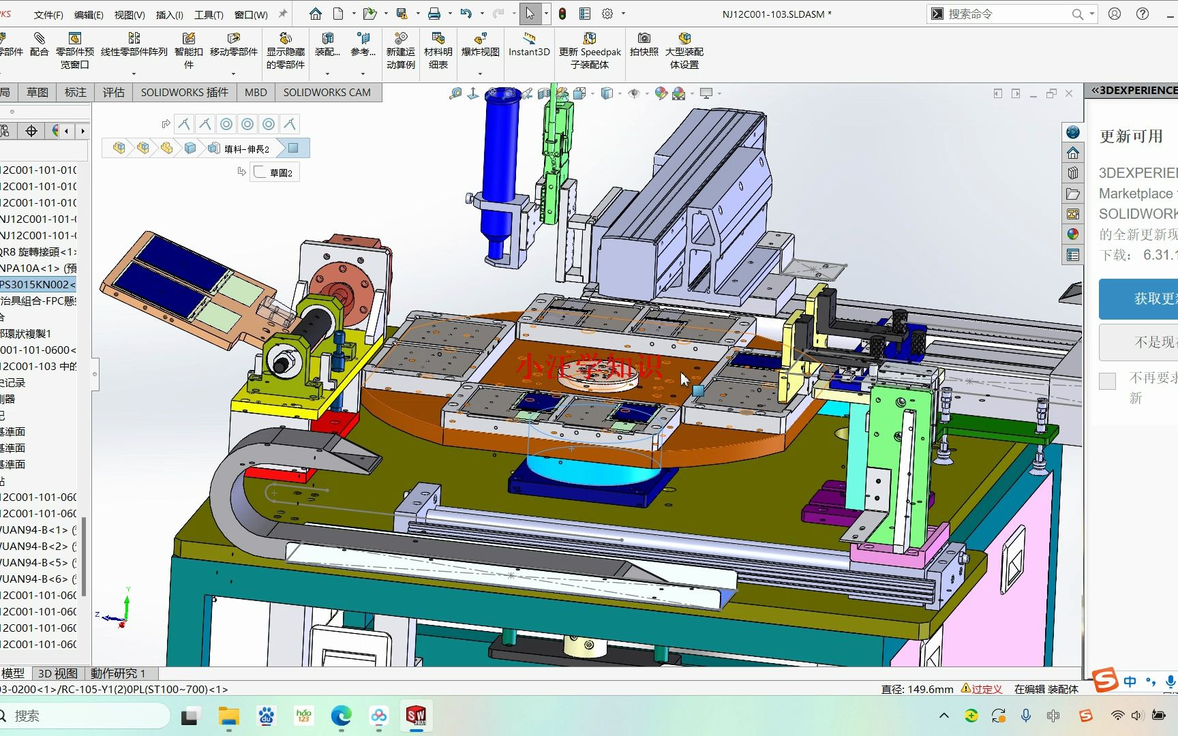Select QR8 旋轉接頭<1> in the feature tree

point(38,251)
